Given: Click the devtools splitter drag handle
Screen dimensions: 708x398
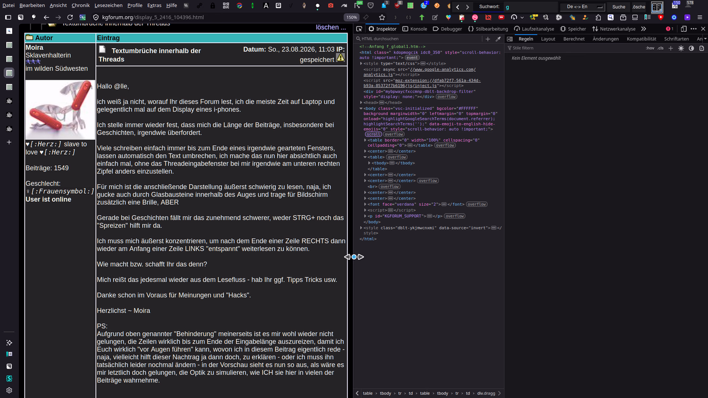Looking at the screenshot, I should tap(354, 257).
